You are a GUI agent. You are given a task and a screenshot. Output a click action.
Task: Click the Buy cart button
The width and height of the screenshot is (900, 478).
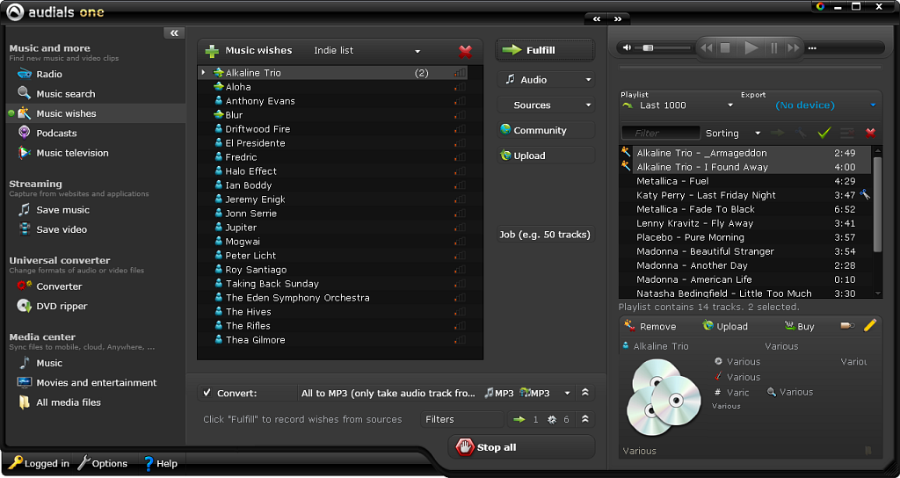tap(800, 326)
